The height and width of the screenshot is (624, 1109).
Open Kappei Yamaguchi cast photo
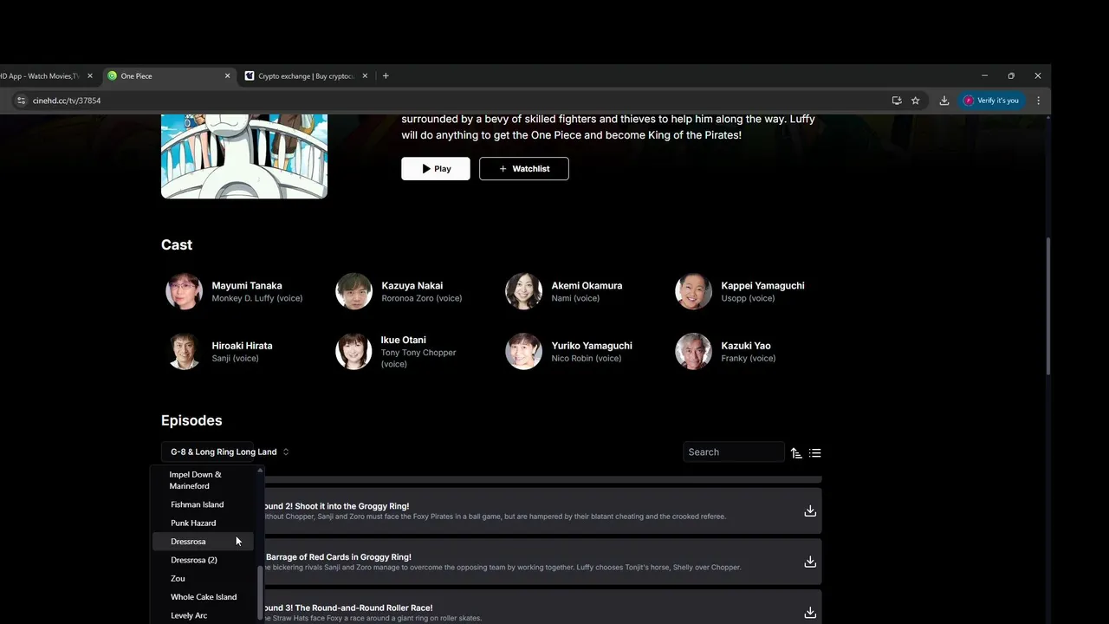pyautogui.click(x=693, y=291)
